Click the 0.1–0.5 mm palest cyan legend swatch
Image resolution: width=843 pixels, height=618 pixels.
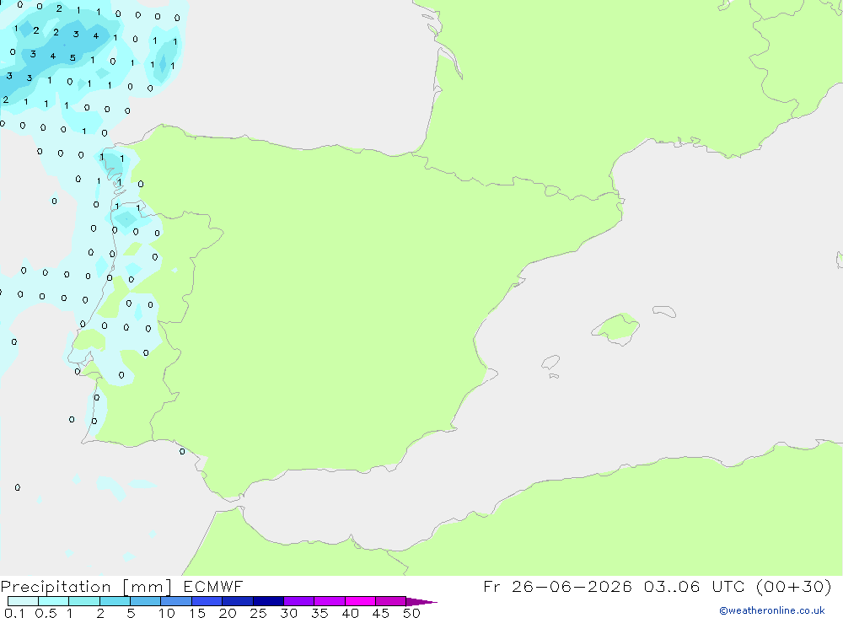pyautogui.click(x=23, y=601)
